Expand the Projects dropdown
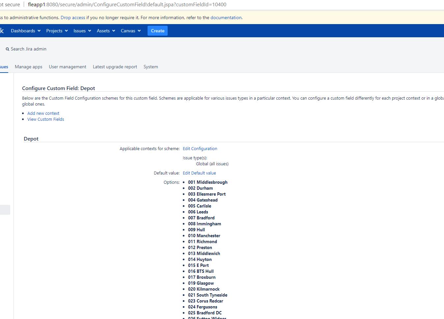The height and width of the screenshot is (319, 444). pyautogui.click(x=57, y=31)
